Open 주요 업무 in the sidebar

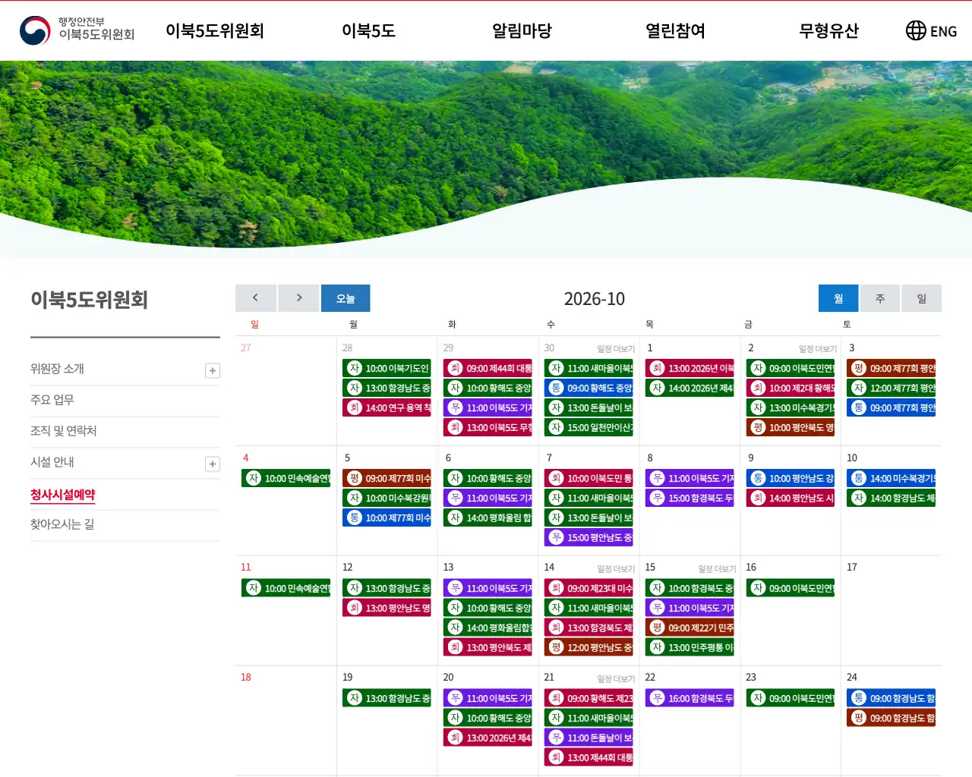(52, 400)
